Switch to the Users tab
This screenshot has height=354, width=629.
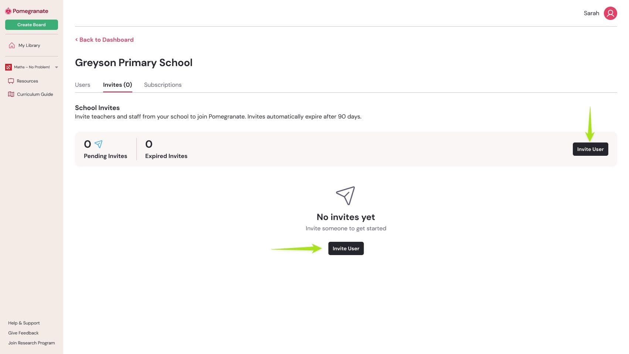tap(82, 85)
